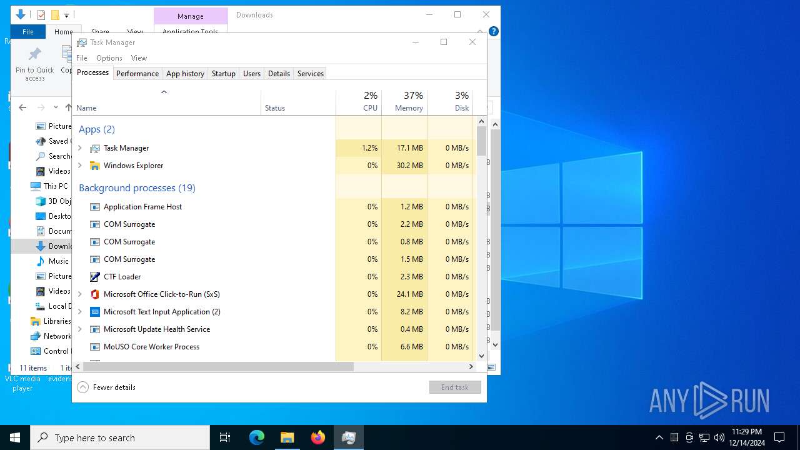This screenshot has width=800, height=450.
Task: Expand Microsoft Update Health Service group
Action: pyautogui.click(x=79, y=329)
